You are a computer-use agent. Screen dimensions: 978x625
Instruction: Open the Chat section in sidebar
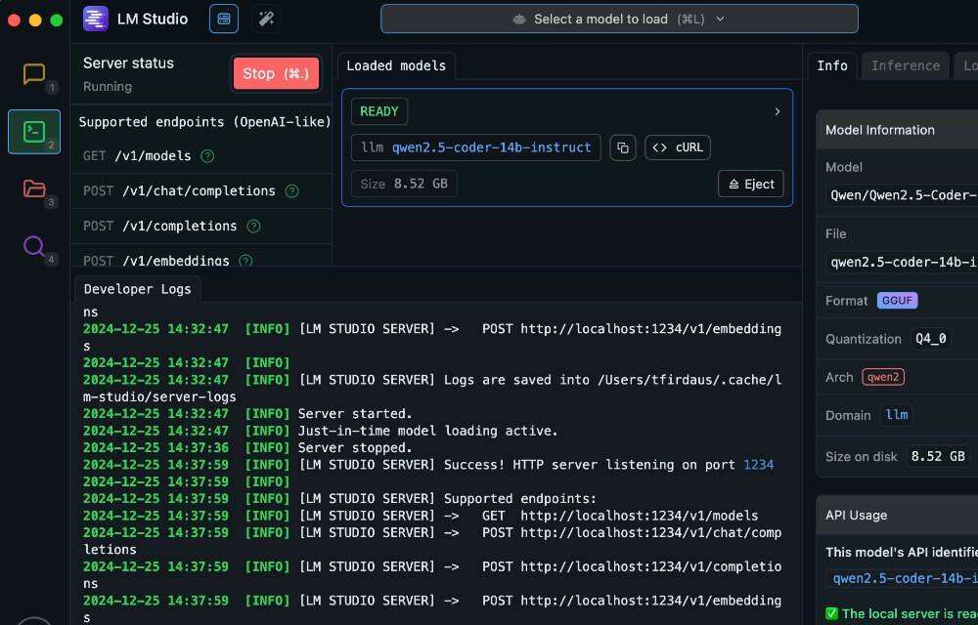tap(34, 74)
